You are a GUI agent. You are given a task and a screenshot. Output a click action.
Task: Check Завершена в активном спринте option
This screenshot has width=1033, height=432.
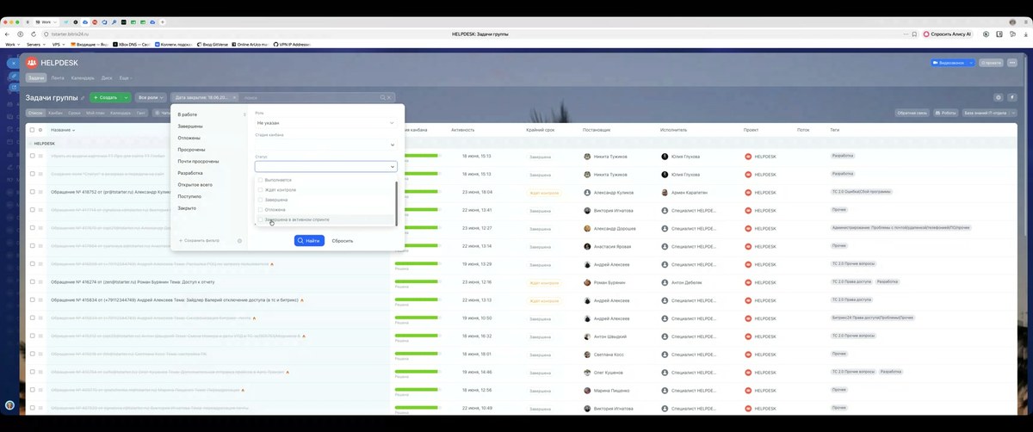pos(261,219)
